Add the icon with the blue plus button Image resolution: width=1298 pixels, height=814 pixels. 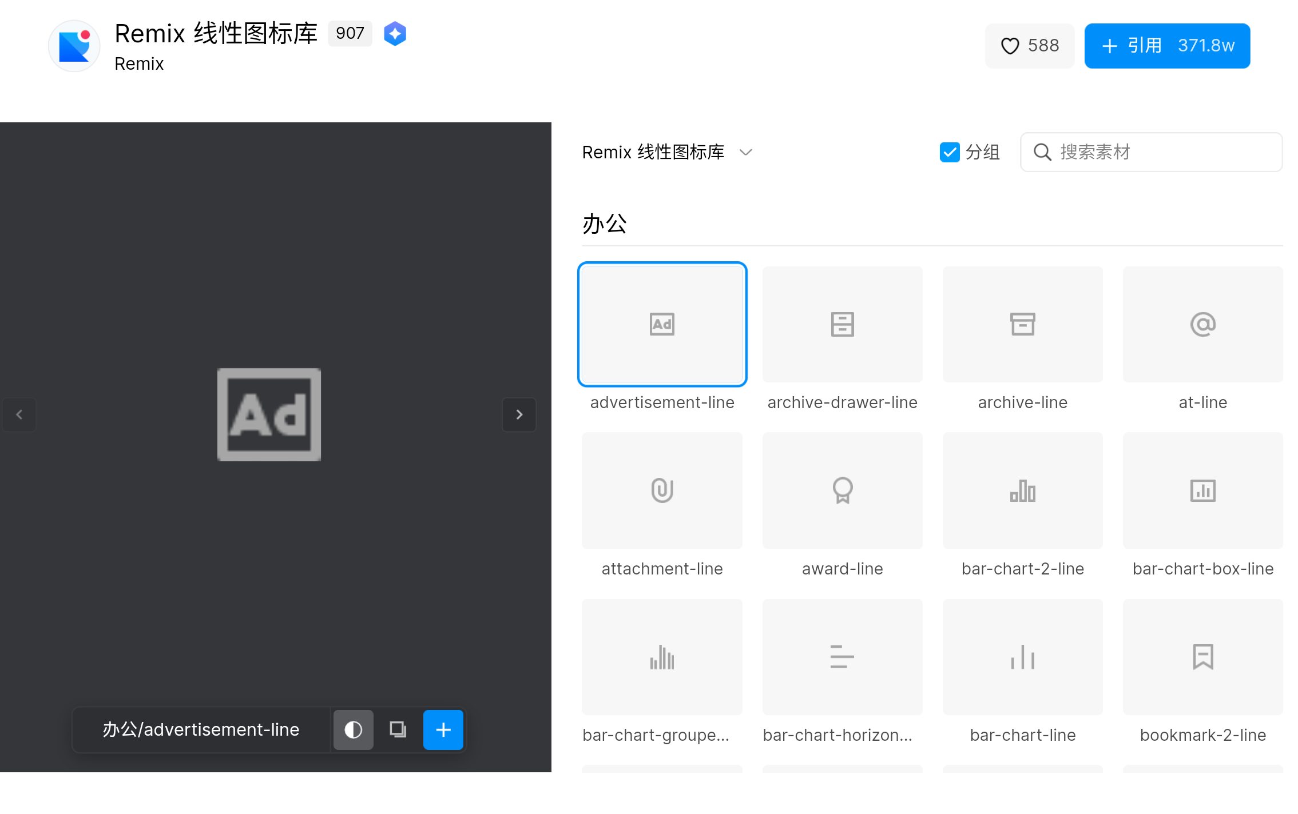pos(443,730)
